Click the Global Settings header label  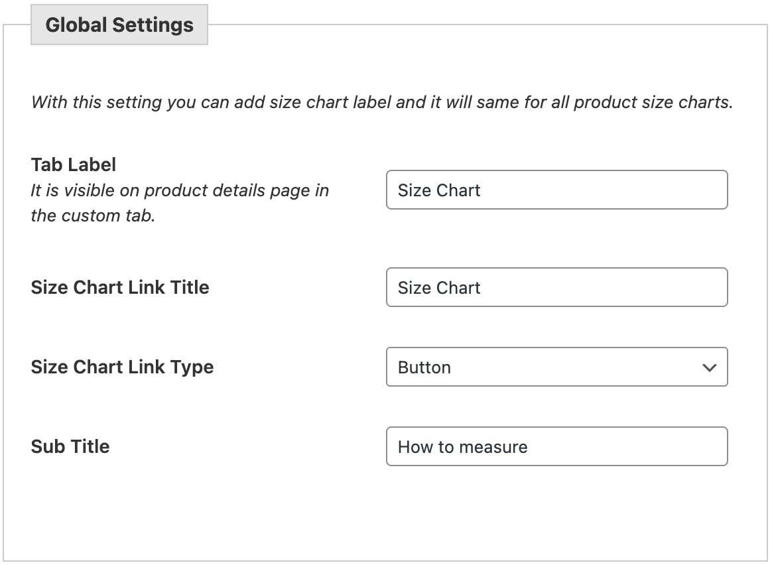coord(119,24)
